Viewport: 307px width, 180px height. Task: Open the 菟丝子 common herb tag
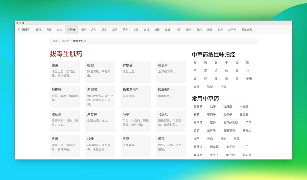(x=198, y=106)
